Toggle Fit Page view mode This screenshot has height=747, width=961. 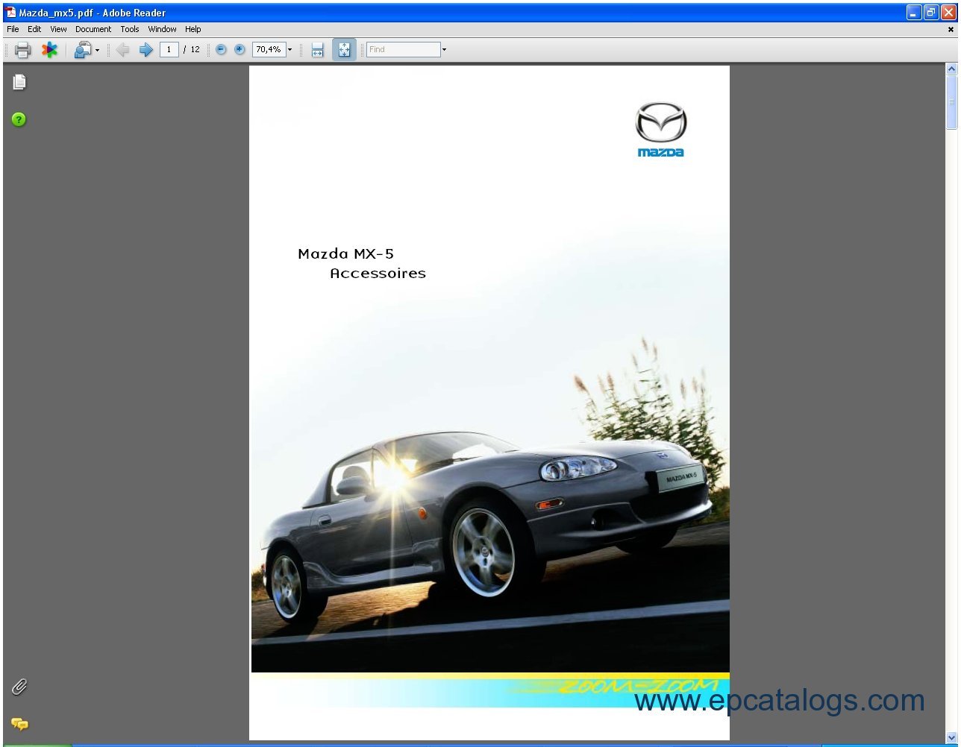point(344,50)
